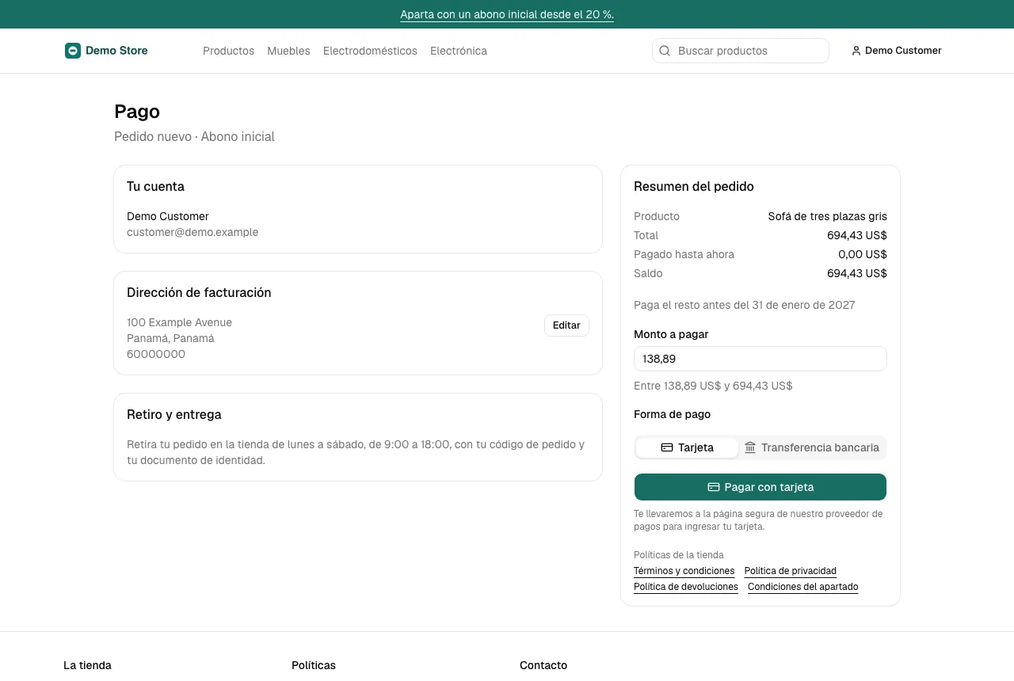Click the Pago page heading
The image size is (1014, 681).
click(x=137, y=112)
